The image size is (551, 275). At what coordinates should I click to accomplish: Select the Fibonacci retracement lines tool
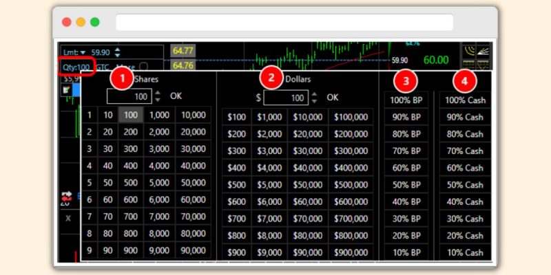[468, 65]
